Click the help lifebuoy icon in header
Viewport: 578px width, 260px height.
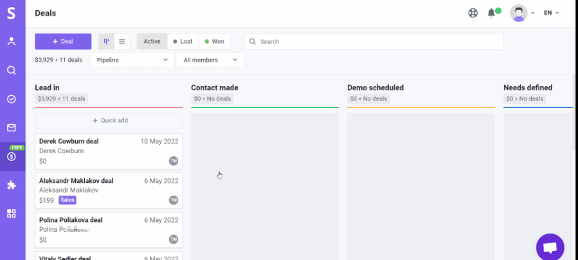coord(473,13)
